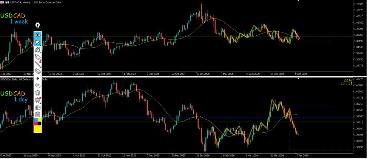Click the pen nib icon above the toolbar
The image size is (367, 159).
click(x=38, y=26)
